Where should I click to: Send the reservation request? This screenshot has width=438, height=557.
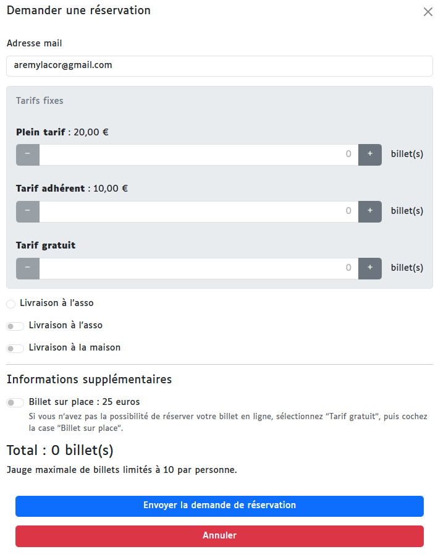click(x=219, y=506)
